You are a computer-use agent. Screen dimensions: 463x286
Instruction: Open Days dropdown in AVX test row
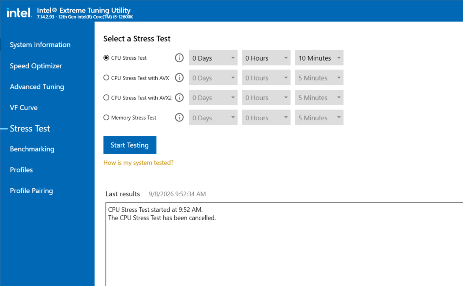(x=213, y=77)
